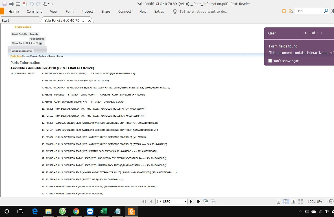Image resolution: width=334 pixels, height=217 pixels.
Task: Click the Publications button
Action: [37, 39]
